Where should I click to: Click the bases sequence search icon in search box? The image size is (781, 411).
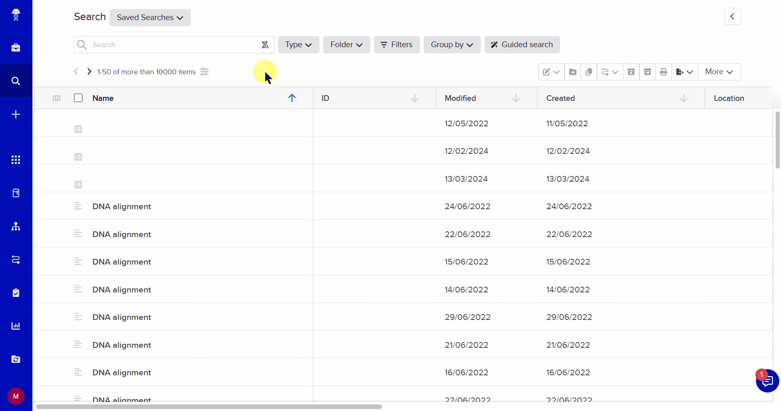point(265,45)
